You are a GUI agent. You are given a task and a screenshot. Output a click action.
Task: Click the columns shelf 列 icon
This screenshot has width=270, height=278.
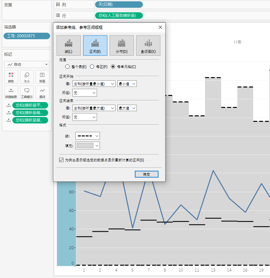click(58, 5)
